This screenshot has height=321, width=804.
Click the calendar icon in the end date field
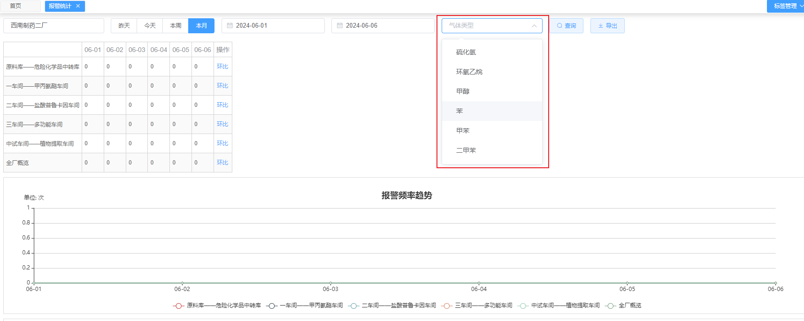point(340,26)
